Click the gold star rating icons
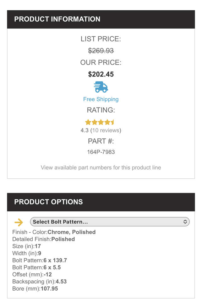 (100, 122)
